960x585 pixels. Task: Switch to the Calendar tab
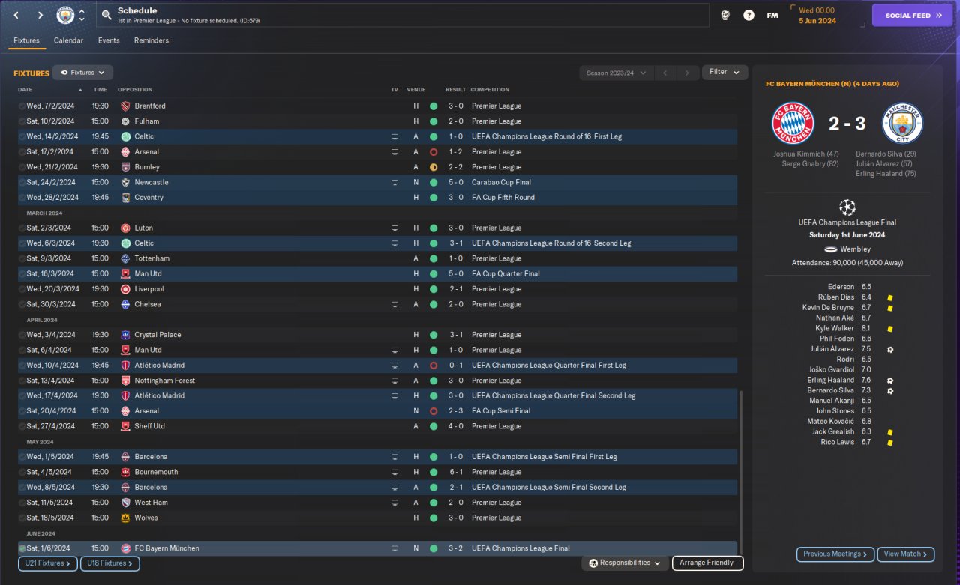pyautogui.click(x=68, y=40)
